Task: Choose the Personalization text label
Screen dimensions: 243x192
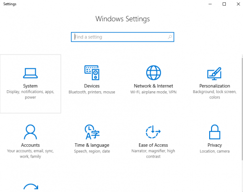Action: pos(214,86)
